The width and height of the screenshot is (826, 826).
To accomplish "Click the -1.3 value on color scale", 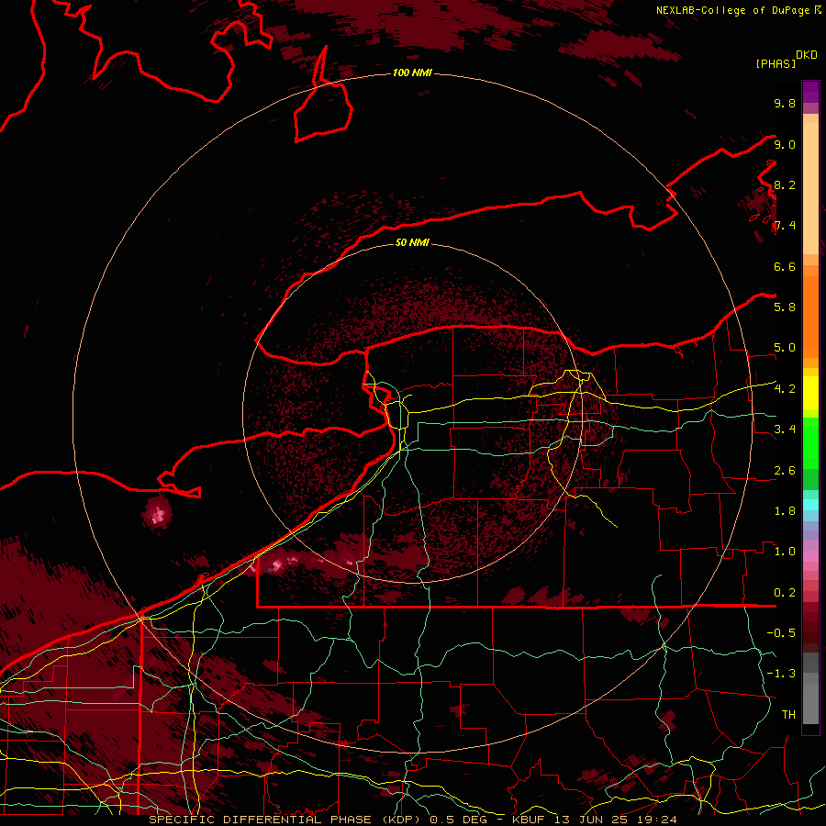I will coord(781,674).
